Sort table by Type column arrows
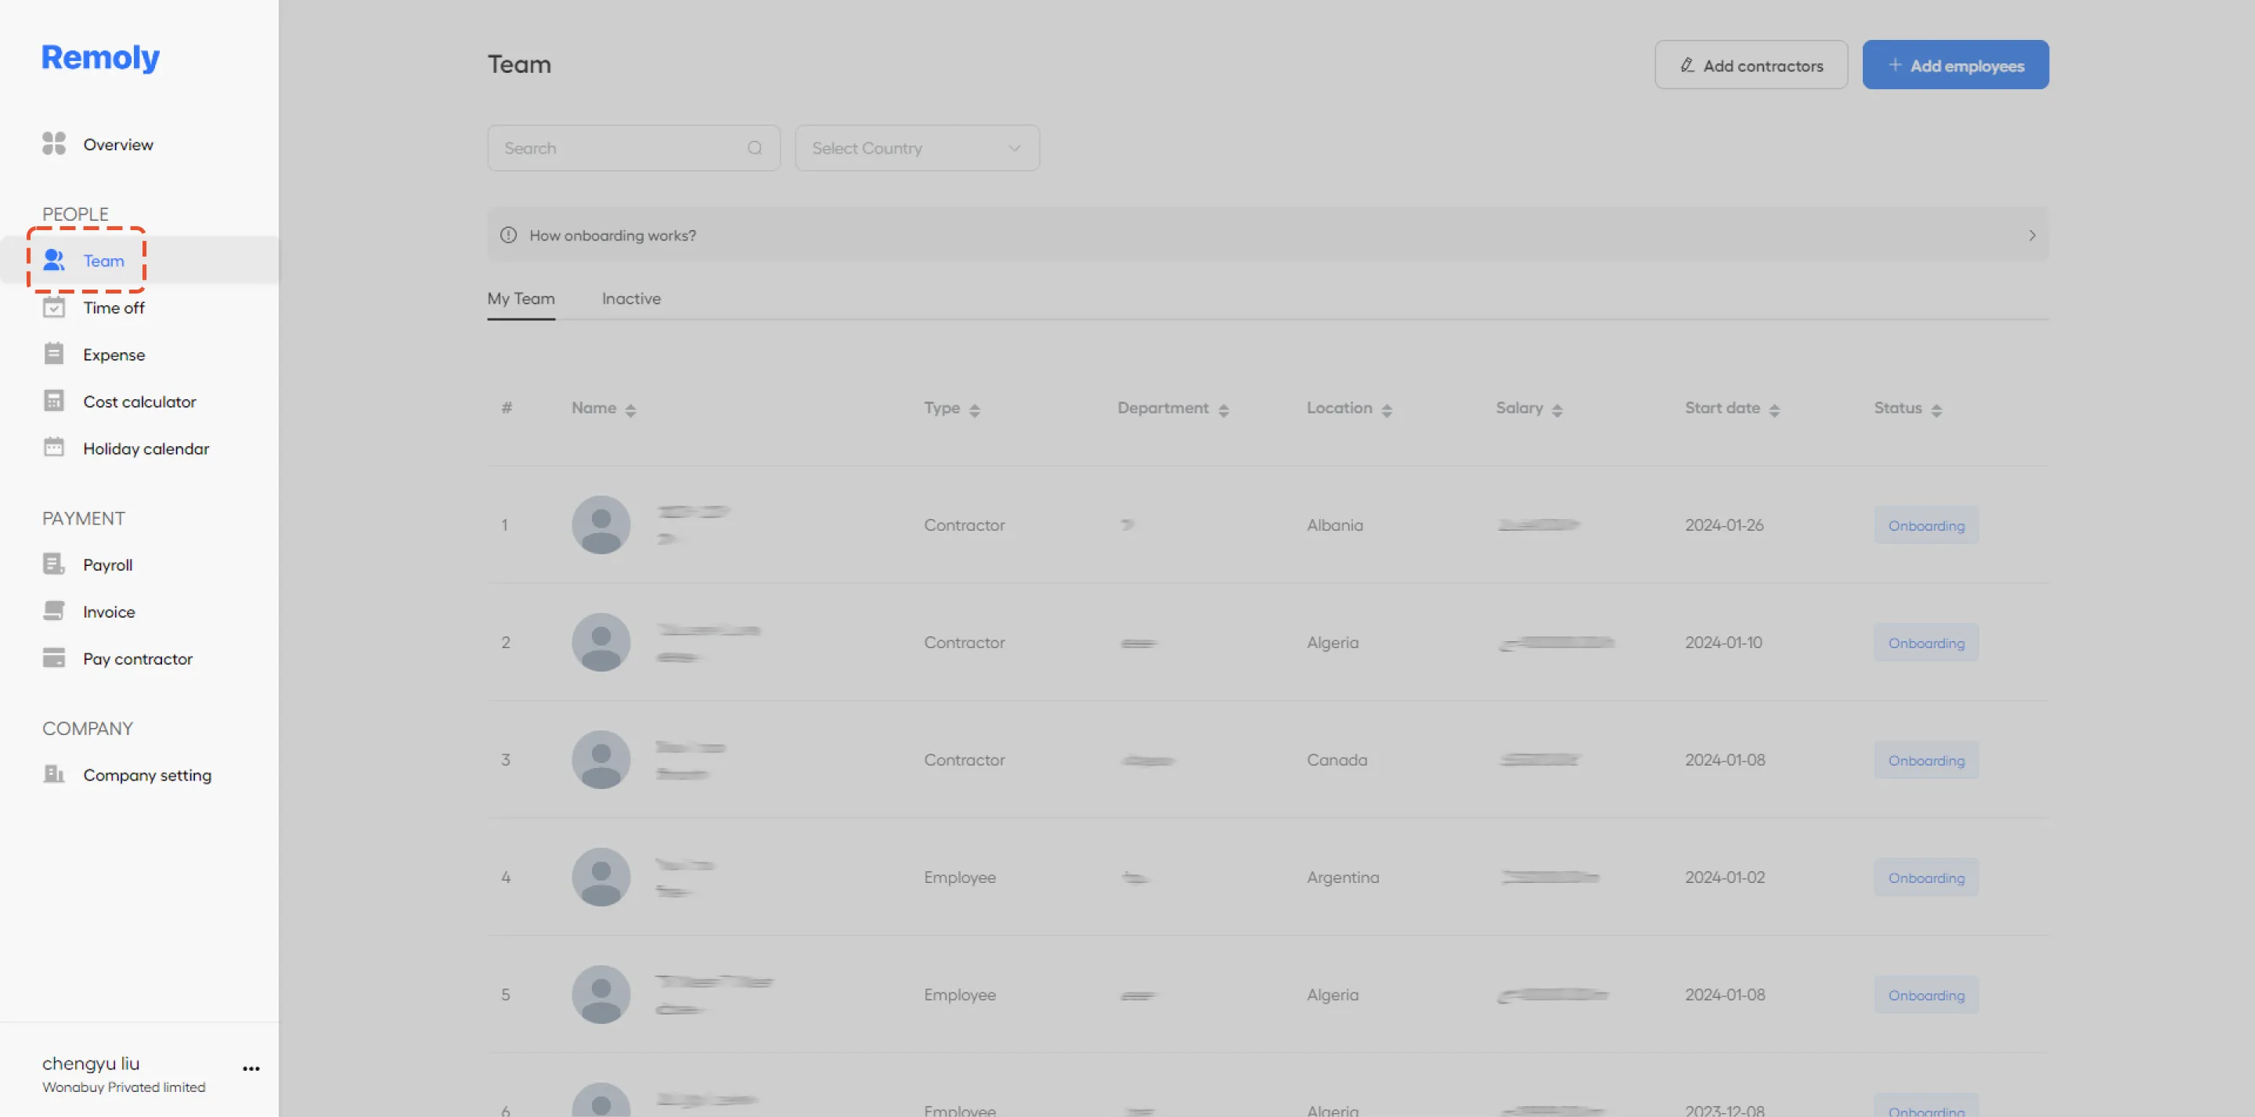 coord(974,409)
